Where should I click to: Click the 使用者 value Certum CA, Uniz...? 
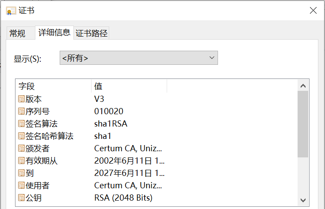tap(128, 186)
